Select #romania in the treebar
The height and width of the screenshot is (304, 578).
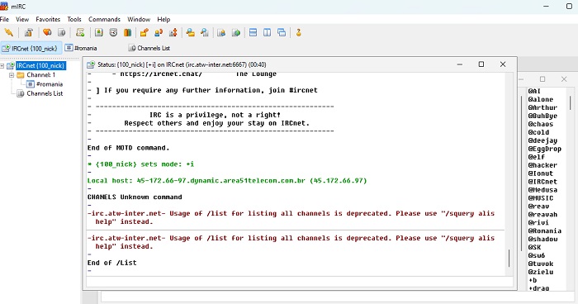50,84
